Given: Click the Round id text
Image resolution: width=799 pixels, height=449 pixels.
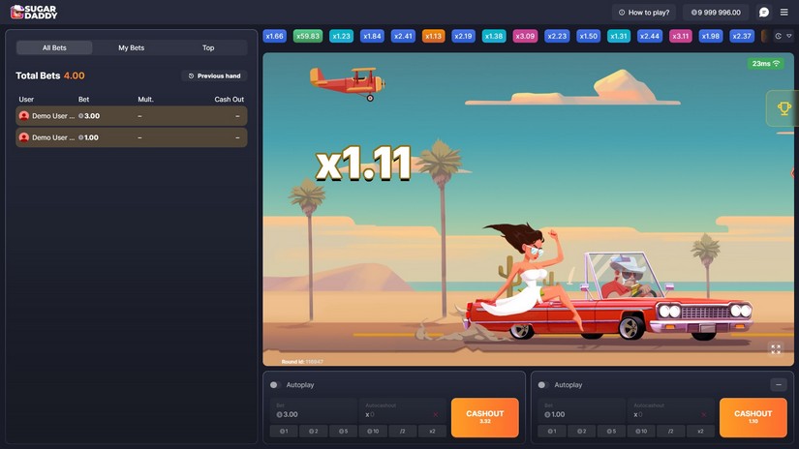Looking at the screenshot, I should click(x=302, y=362).
